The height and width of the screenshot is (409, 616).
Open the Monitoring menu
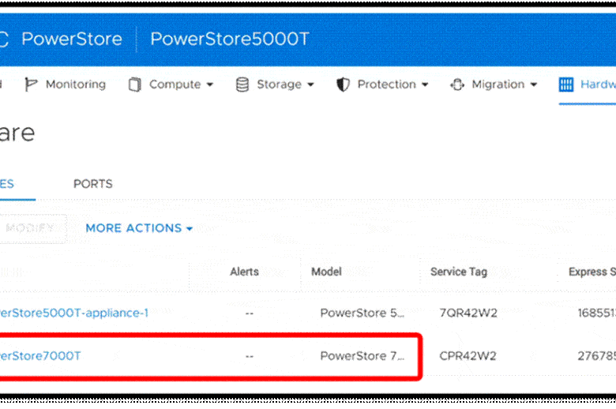[76, 84]
